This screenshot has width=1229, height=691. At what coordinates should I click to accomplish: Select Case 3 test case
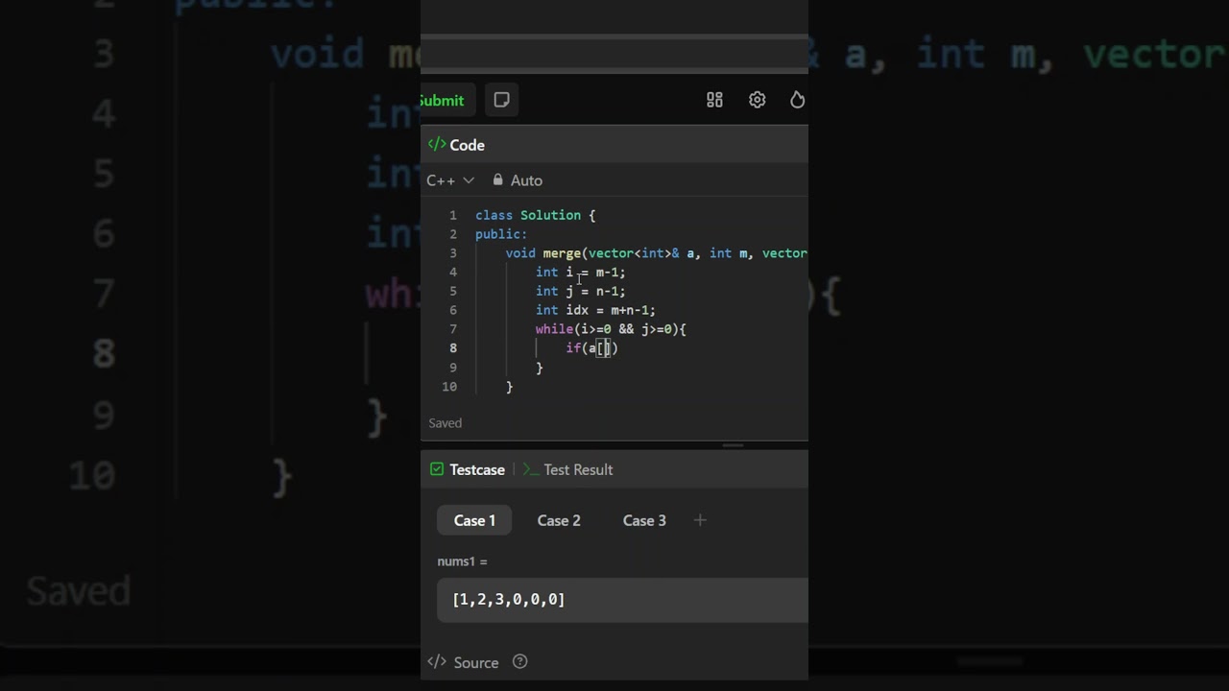[644, 520]
